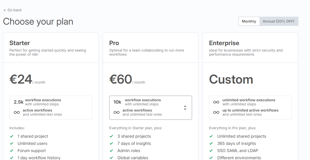Click the infinity icon beside unlimited workflow executions

coord(216,102)
